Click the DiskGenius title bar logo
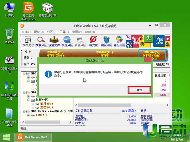Viewport: 190px width, 142px height. tap(22, 26)
